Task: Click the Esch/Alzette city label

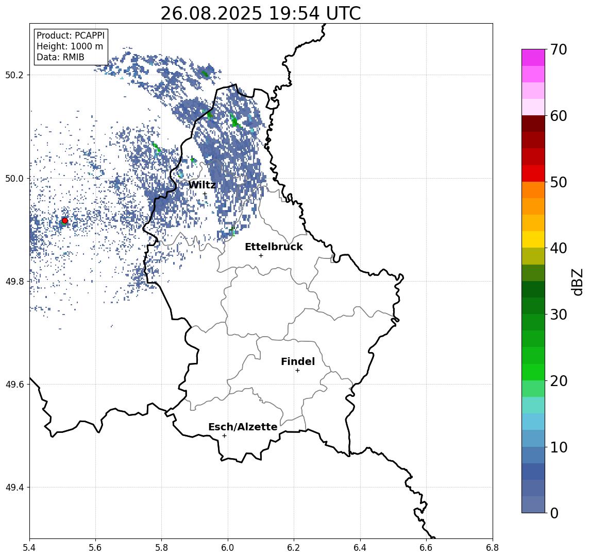Action: click(243, 427)
